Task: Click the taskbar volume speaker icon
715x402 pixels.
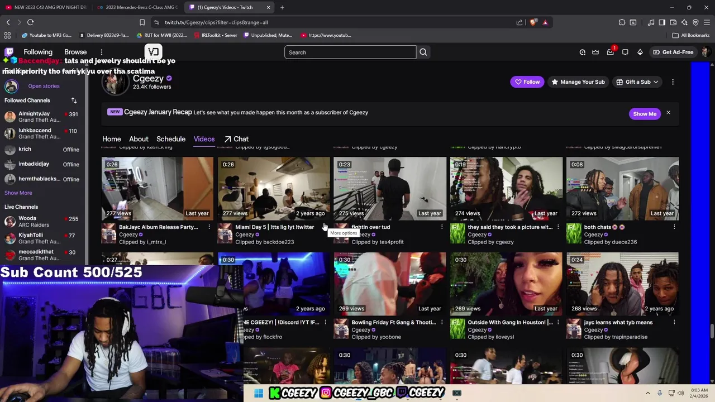Action: (x=680, y=393)
